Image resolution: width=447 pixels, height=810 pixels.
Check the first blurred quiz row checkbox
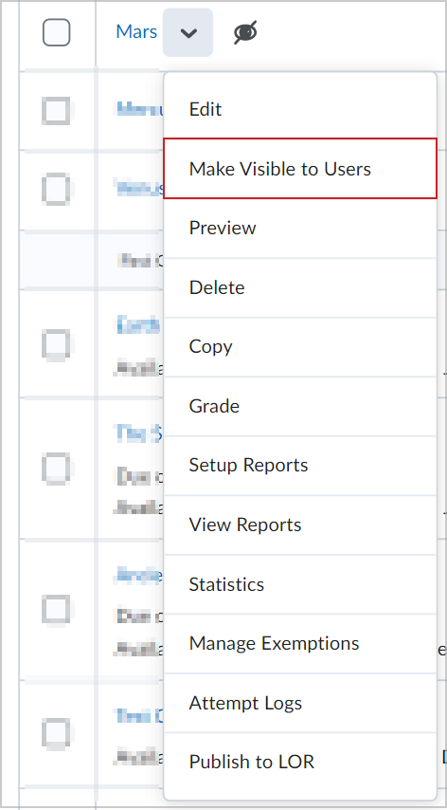[x=56, y=111]
